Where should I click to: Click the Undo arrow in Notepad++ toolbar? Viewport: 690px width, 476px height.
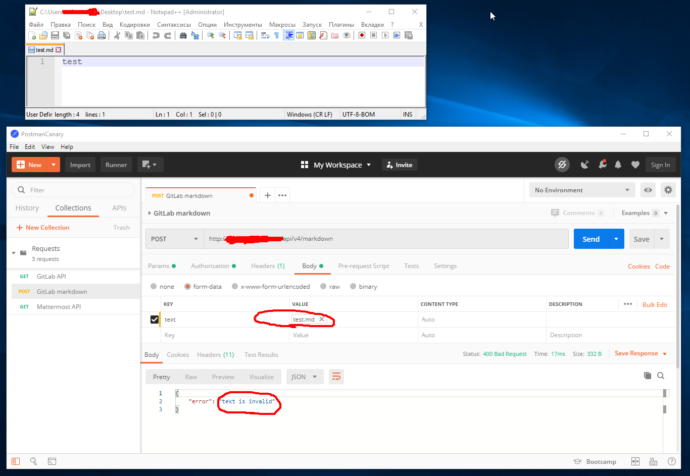156,35
